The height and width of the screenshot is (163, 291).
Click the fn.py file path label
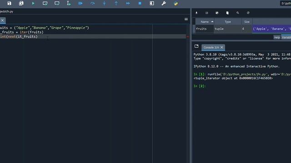7,11
